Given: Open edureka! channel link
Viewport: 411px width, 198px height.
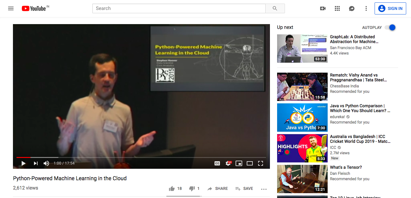Looking at the screenshot, I should pyautogui.click(x=337, y=117).
